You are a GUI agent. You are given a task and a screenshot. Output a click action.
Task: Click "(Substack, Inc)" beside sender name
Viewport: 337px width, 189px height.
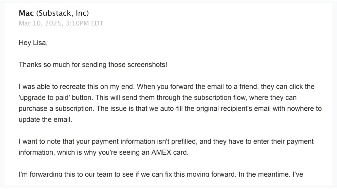pos(62,13)
